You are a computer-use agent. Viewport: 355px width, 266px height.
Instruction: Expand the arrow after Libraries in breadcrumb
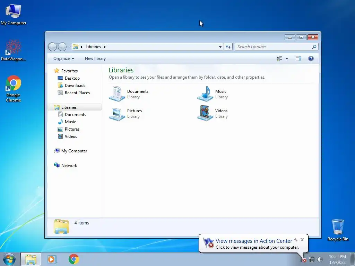click(x=105, y=47)
